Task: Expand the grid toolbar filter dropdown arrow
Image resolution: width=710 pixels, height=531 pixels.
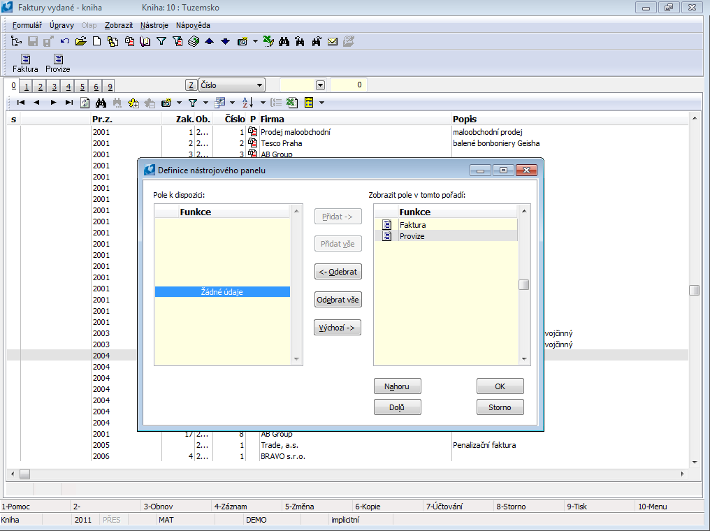Action: 205,103
